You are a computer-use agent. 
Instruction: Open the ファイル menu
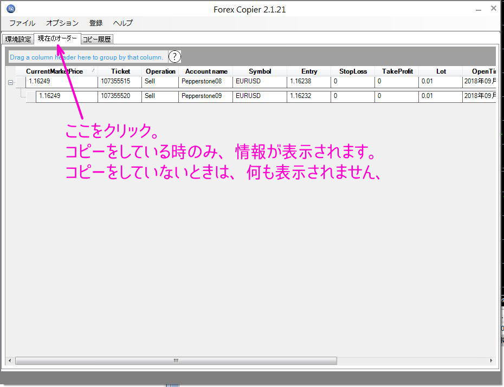(x=22, y=23)
